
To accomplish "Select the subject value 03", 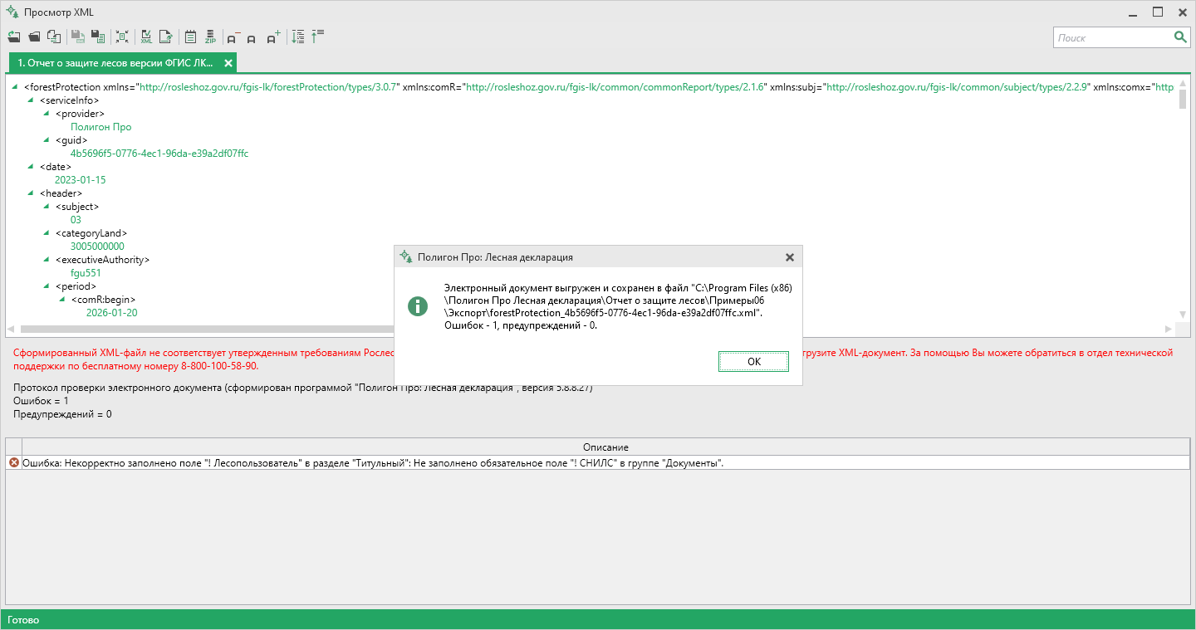I will pyautogui.click(x=76, y=220).
